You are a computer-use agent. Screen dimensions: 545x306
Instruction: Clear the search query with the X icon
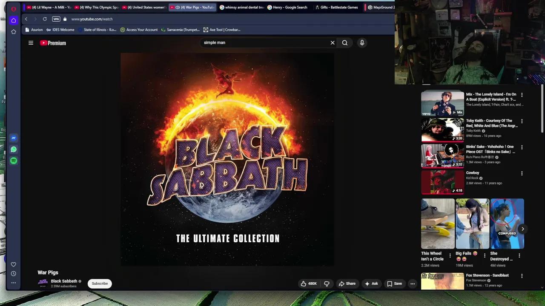click(333, 42)
